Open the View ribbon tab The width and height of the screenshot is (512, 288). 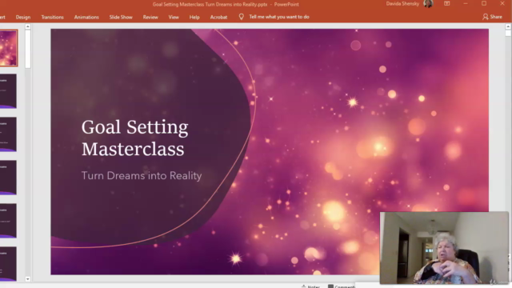point(174,17)
